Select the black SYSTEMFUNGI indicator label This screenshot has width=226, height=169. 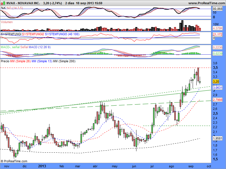tap(11, 34)
